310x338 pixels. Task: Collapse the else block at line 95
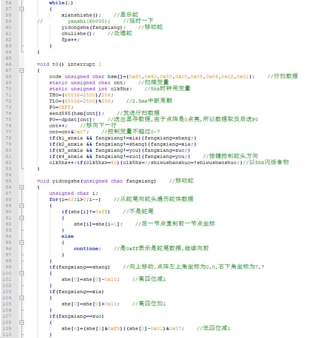coord(22,242)
